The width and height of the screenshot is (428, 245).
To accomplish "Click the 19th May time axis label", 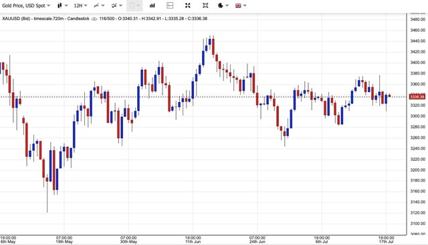I will click(64, 242).
